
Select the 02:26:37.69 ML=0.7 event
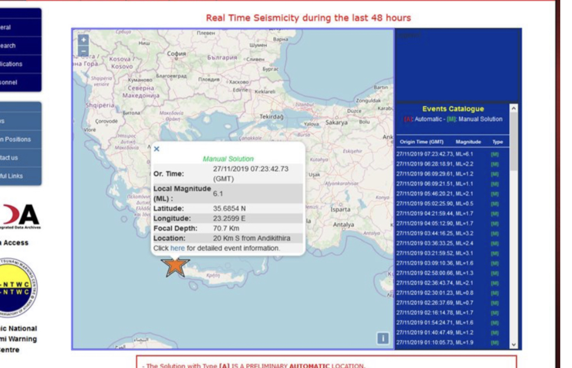tap(448, 303)
